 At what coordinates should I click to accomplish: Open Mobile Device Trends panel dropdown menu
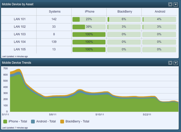[x=176, y=63]
